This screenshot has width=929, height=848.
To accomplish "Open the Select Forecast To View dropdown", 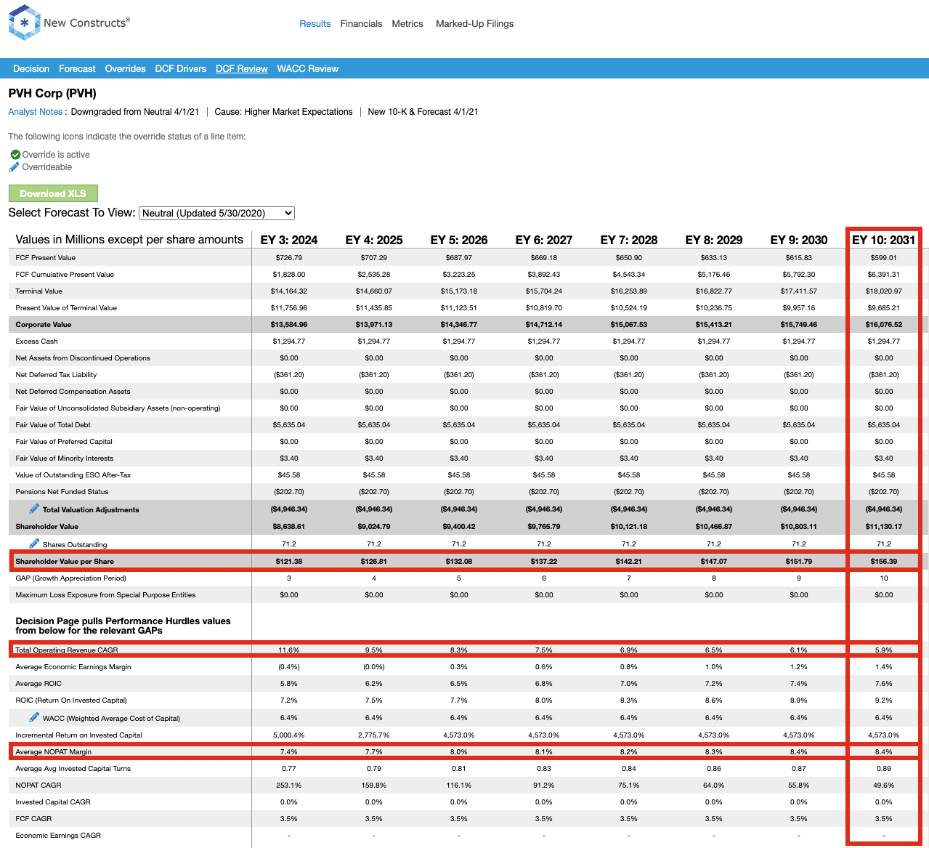I will [216, 213].
